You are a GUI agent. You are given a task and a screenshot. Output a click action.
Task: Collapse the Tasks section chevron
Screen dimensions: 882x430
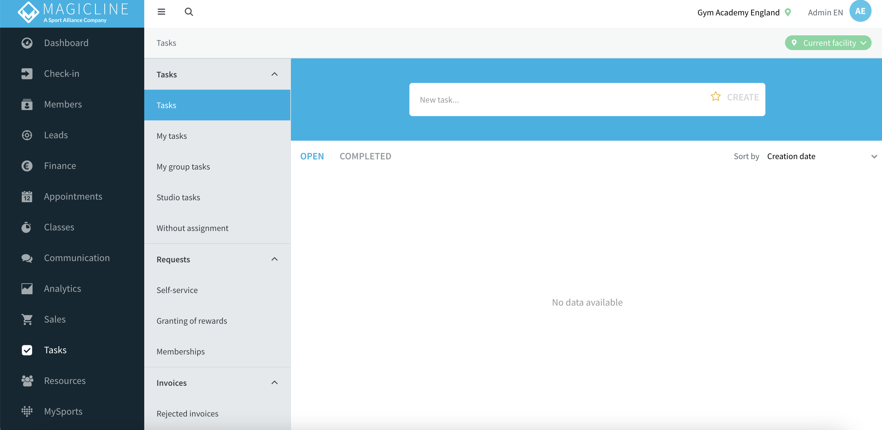(x=275, y=74)
